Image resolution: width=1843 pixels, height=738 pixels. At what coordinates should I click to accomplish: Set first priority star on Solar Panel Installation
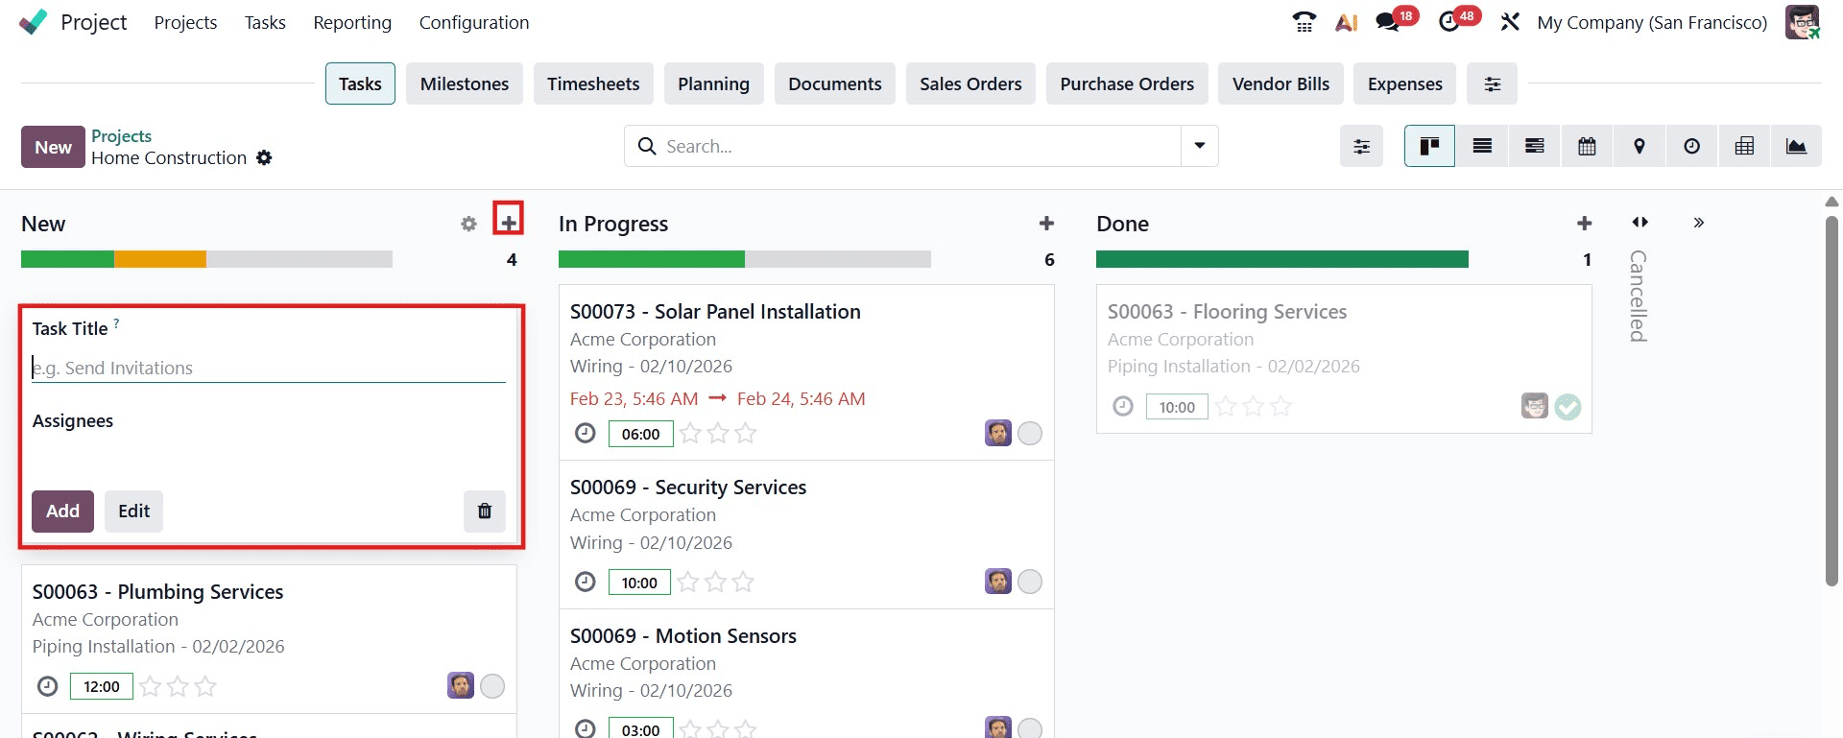pyautogui.click(x=690, y=434)
